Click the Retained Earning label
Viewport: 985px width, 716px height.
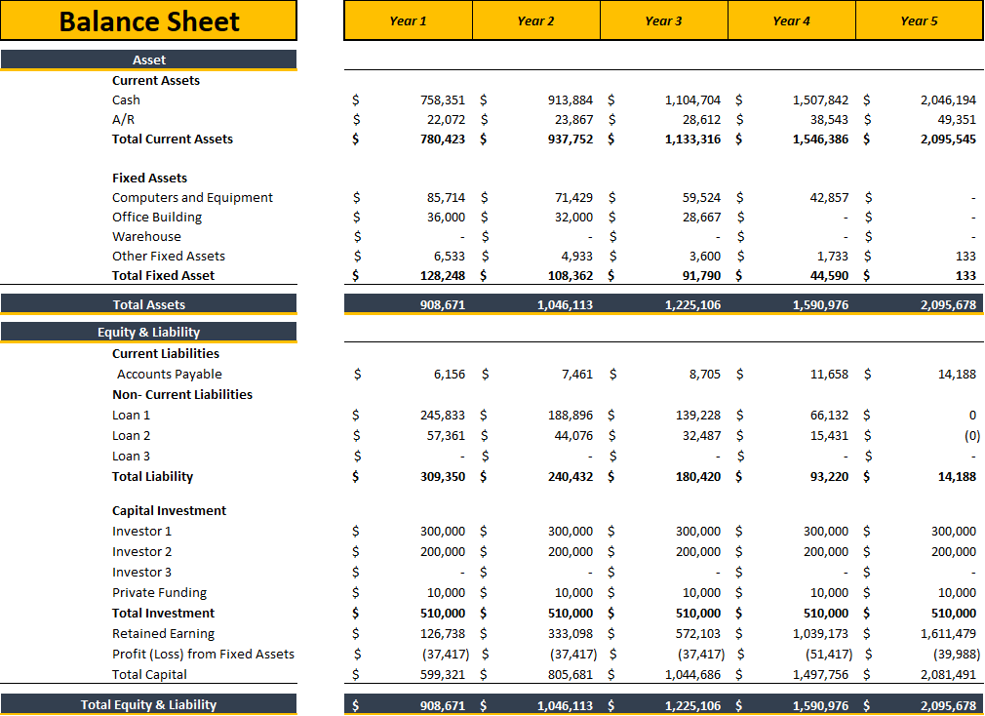[x=163, y=633]
